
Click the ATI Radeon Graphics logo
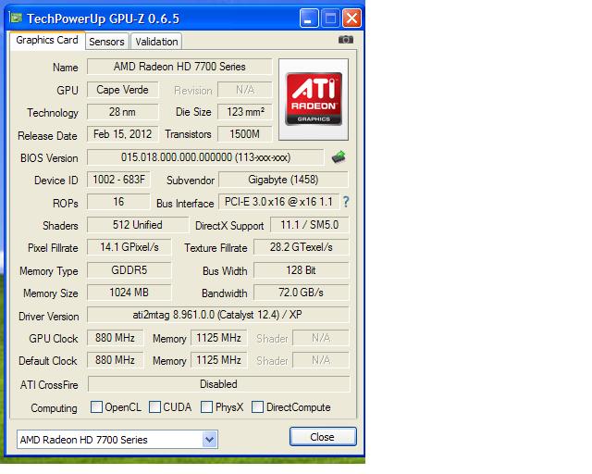(x=314, y=99)
